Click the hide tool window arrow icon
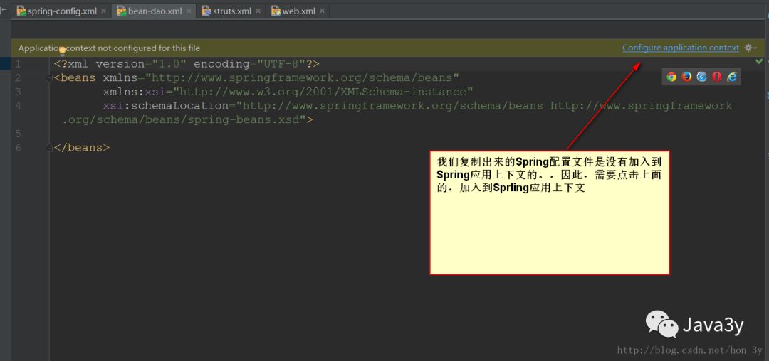 click(4, 9)
